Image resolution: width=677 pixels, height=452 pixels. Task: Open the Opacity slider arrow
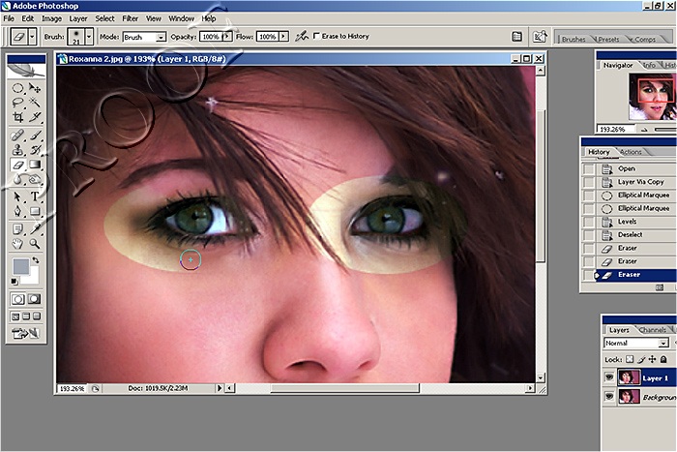227,37
